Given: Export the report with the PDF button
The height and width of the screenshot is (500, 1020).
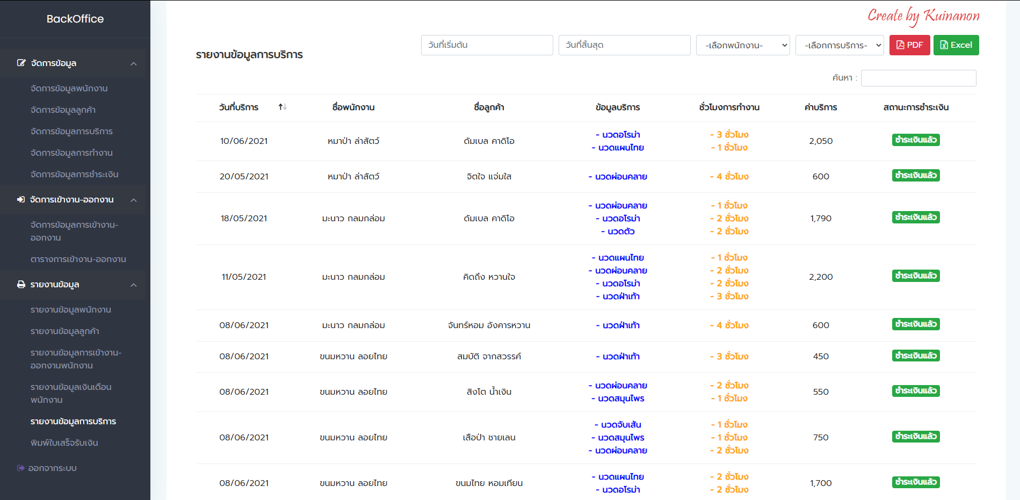Looking at the screenshot, I should tap(909, 45).
